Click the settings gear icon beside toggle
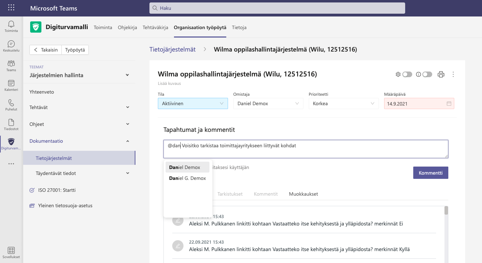Viewport: 482px width, 263px height. (x=398, y=74)
